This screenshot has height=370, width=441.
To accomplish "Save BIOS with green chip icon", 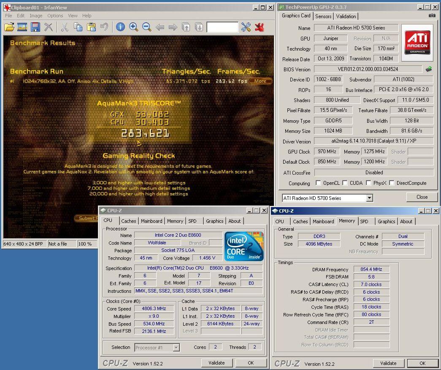I will [429, 69].
